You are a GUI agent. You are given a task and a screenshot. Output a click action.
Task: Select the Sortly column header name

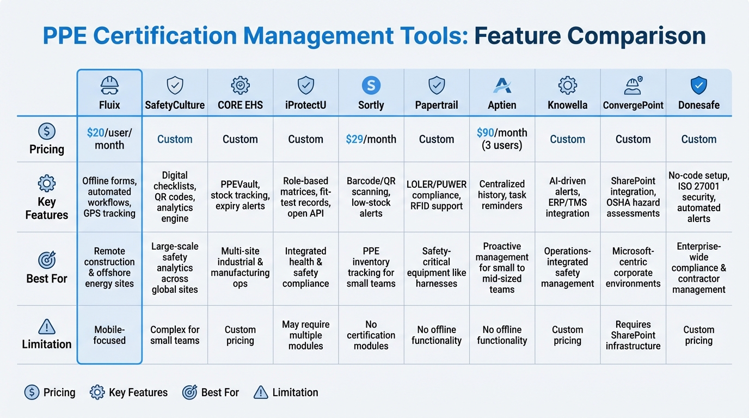tap(371, 105)
